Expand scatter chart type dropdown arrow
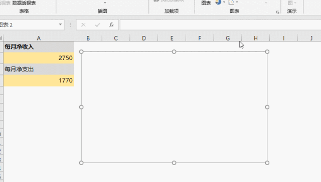This screenshot has width=321, height=182. [237, 2]
